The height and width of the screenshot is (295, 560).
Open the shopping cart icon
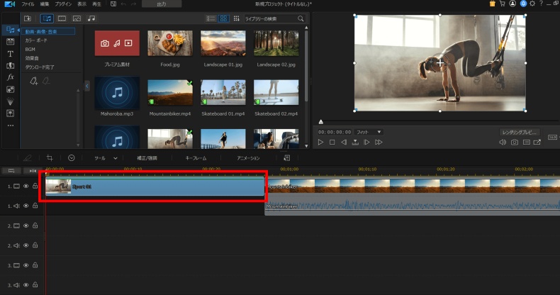tap(503, 4)
